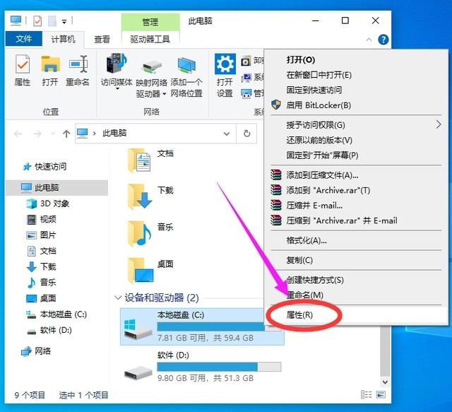Select Pictures (图片) in navigation pane

[41, 235]
